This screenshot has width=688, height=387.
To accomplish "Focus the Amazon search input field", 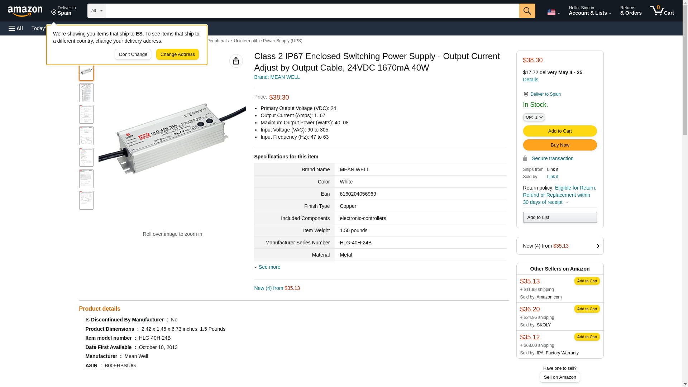I will point(312,11).
